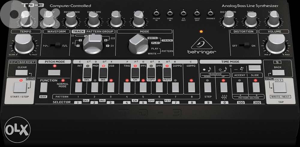Click the 'SELECTOR' label text
Screen dimensions: 300x147
click(61, 102)
